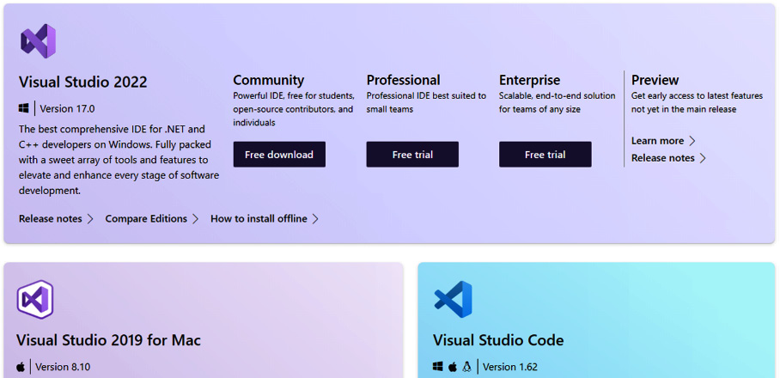
Task: Start the Enterprise free trial
Action: [545, 155]
